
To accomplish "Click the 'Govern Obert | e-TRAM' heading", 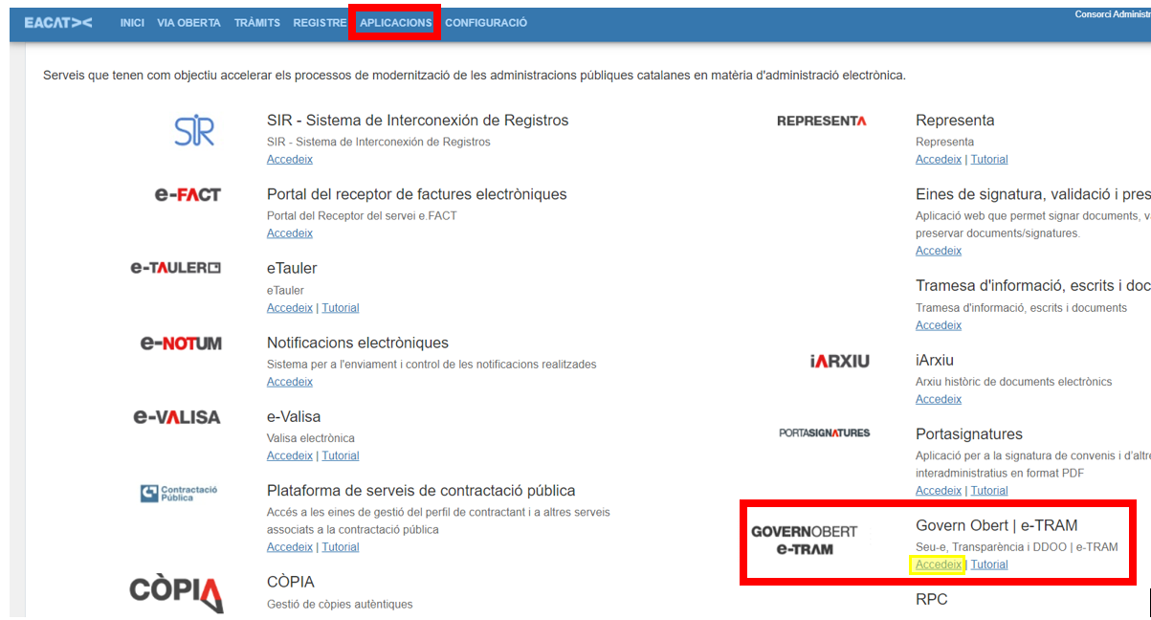I will click(x=997, y=525).
